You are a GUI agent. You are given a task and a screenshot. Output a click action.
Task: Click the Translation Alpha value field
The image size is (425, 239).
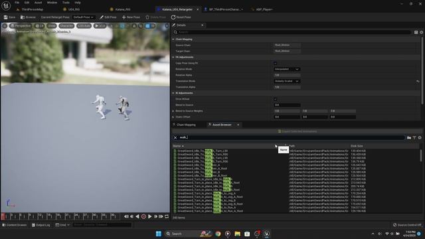tap(287, 87)
